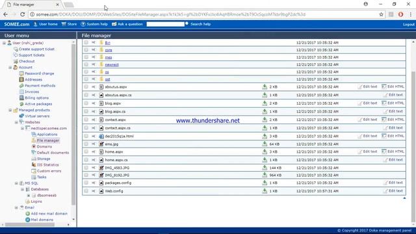Collapse the Email tree node
The image size is (416, 234).
[16, 208]
